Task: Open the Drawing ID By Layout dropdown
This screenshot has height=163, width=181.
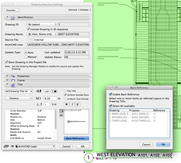Action: coord(42,24)
